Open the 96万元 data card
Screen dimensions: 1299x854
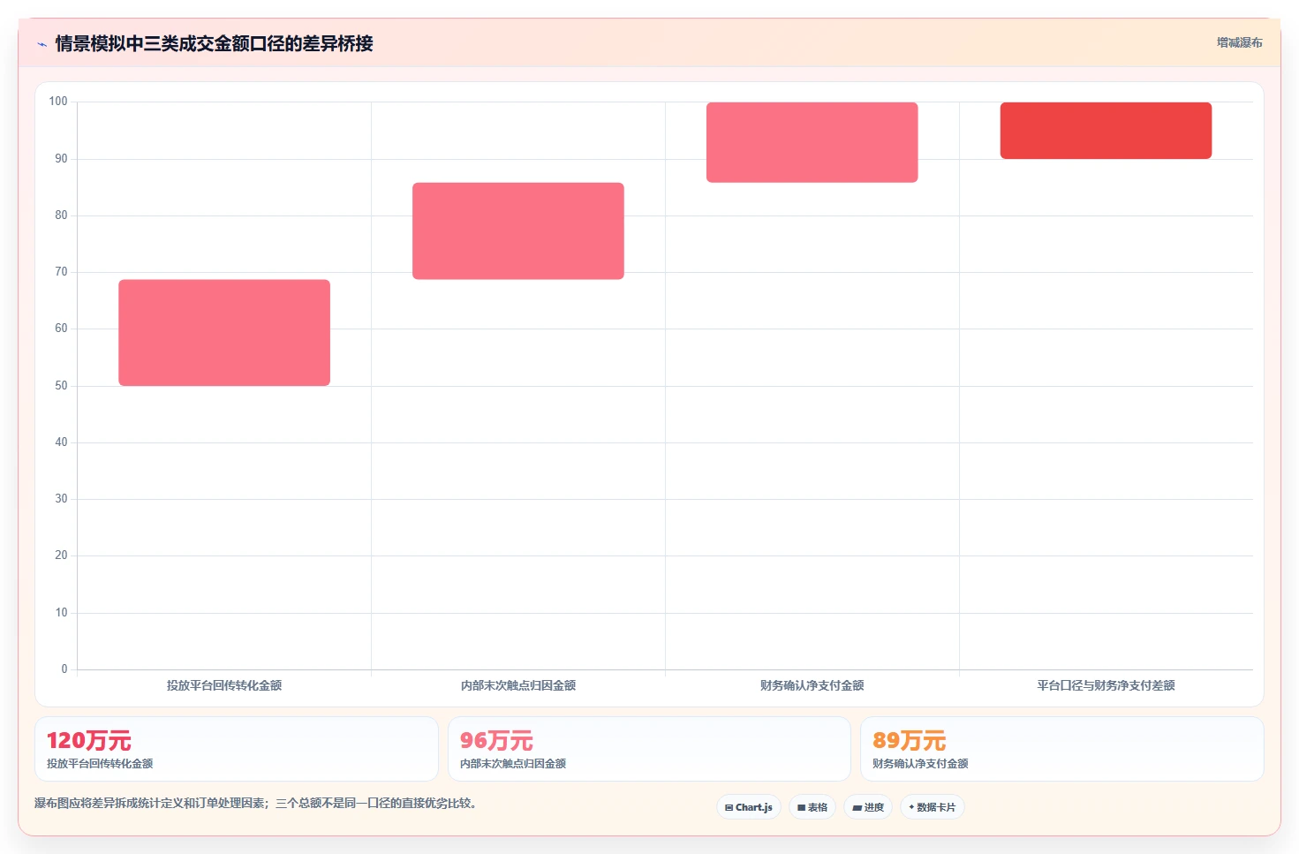point(649,749)
